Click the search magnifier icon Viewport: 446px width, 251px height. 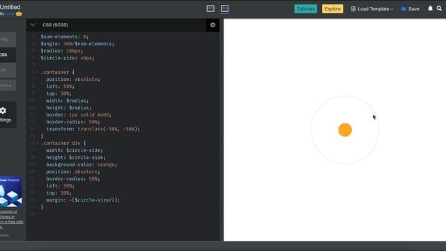(x=439, y=8)
